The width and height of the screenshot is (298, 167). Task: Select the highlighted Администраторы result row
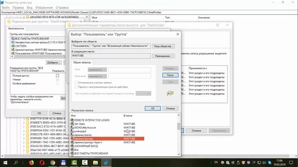(107, 139)
